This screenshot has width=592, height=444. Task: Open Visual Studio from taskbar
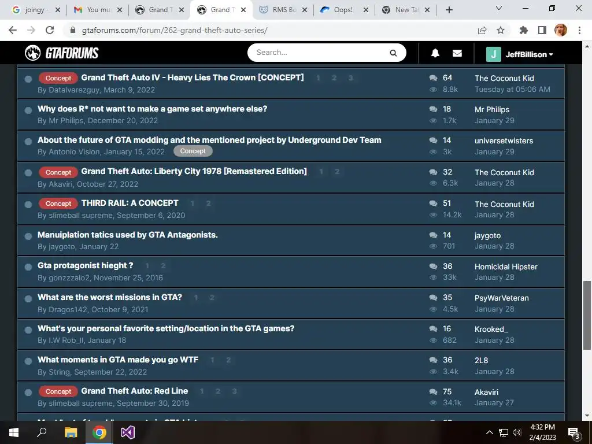(128, 432)
